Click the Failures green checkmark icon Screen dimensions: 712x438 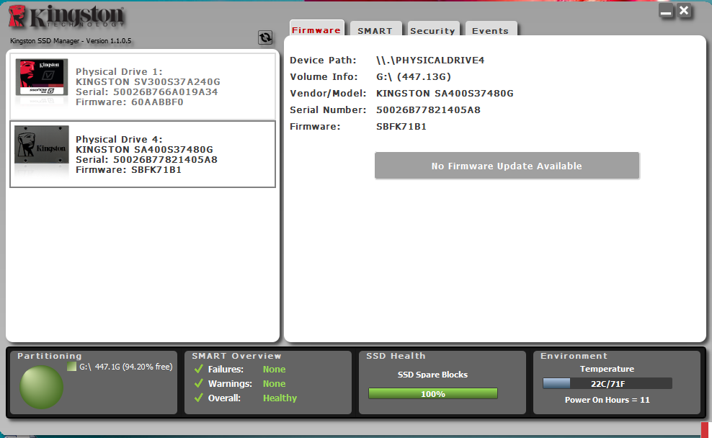pyautogui.click(x=198, y=369)
